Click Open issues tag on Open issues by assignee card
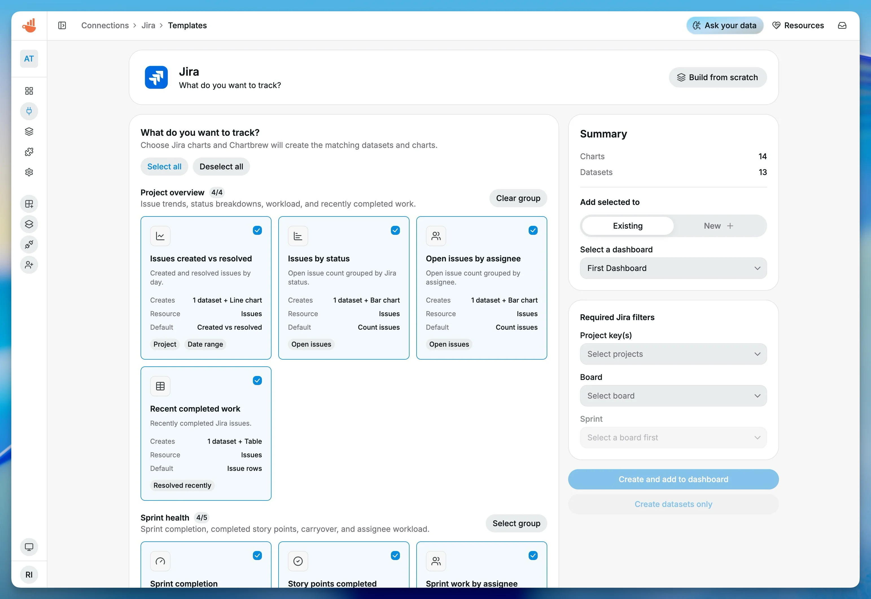Image resolution: width=871 pixels, height=599 pixels. coord(449,344)
